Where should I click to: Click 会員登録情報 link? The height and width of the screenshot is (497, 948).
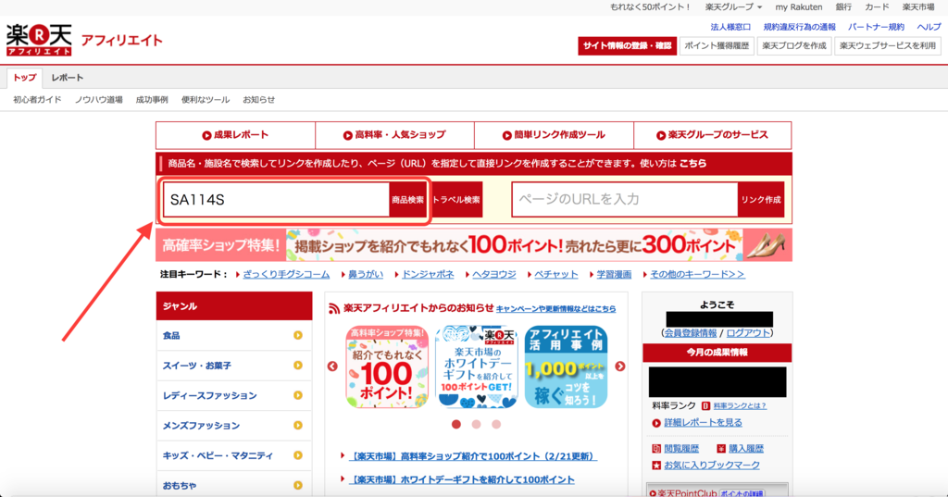pos(691,333)
